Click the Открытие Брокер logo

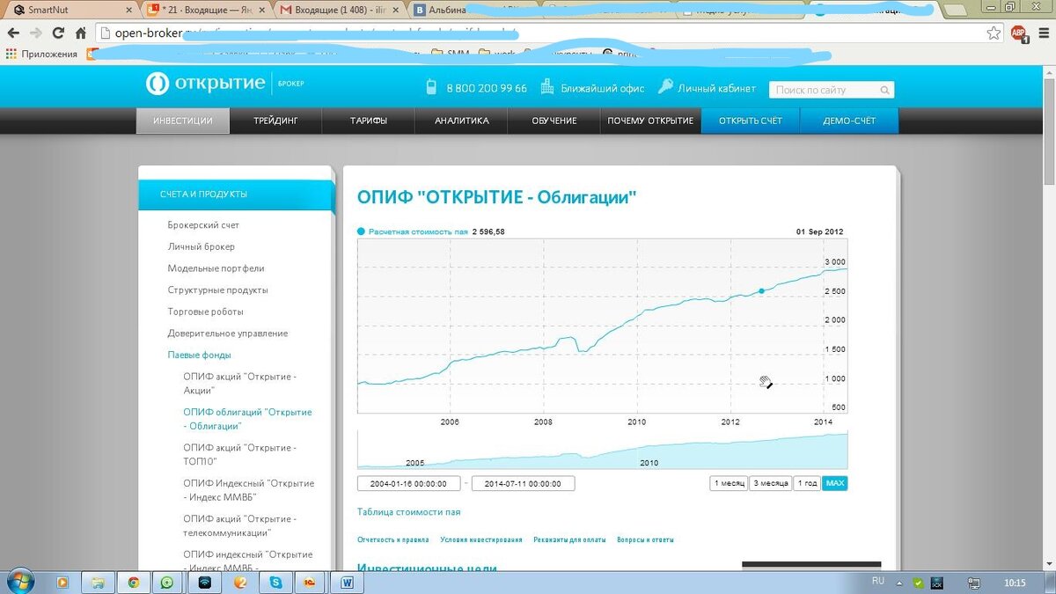pyautogui.click(x=224, y=84)
